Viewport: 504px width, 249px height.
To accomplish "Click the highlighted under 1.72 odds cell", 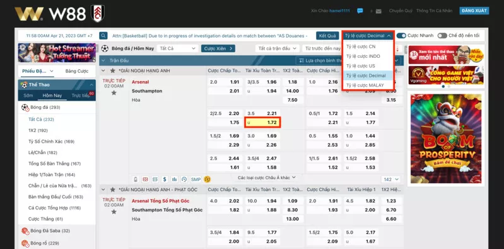I will pyautogui.click(x=262, y=123).
